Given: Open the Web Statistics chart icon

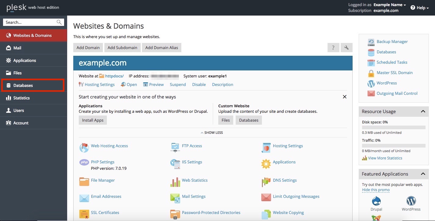Looking at the screenshot, I should [175, 182].
